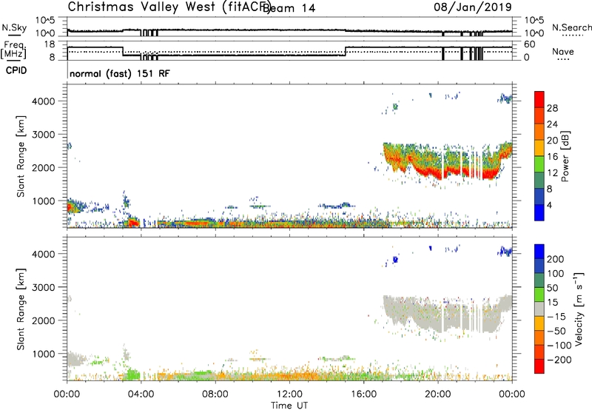Pick the light green 12–16 dB Power colorbar segment
This screenshot has width=592, height=410.
539,164
